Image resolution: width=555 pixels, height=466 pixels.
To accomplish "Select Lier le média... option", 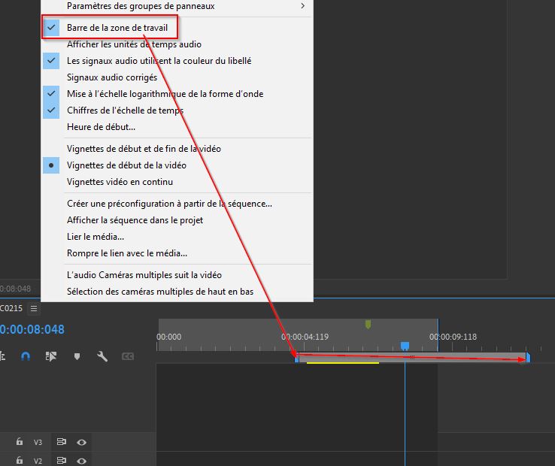I will (96, 237).
